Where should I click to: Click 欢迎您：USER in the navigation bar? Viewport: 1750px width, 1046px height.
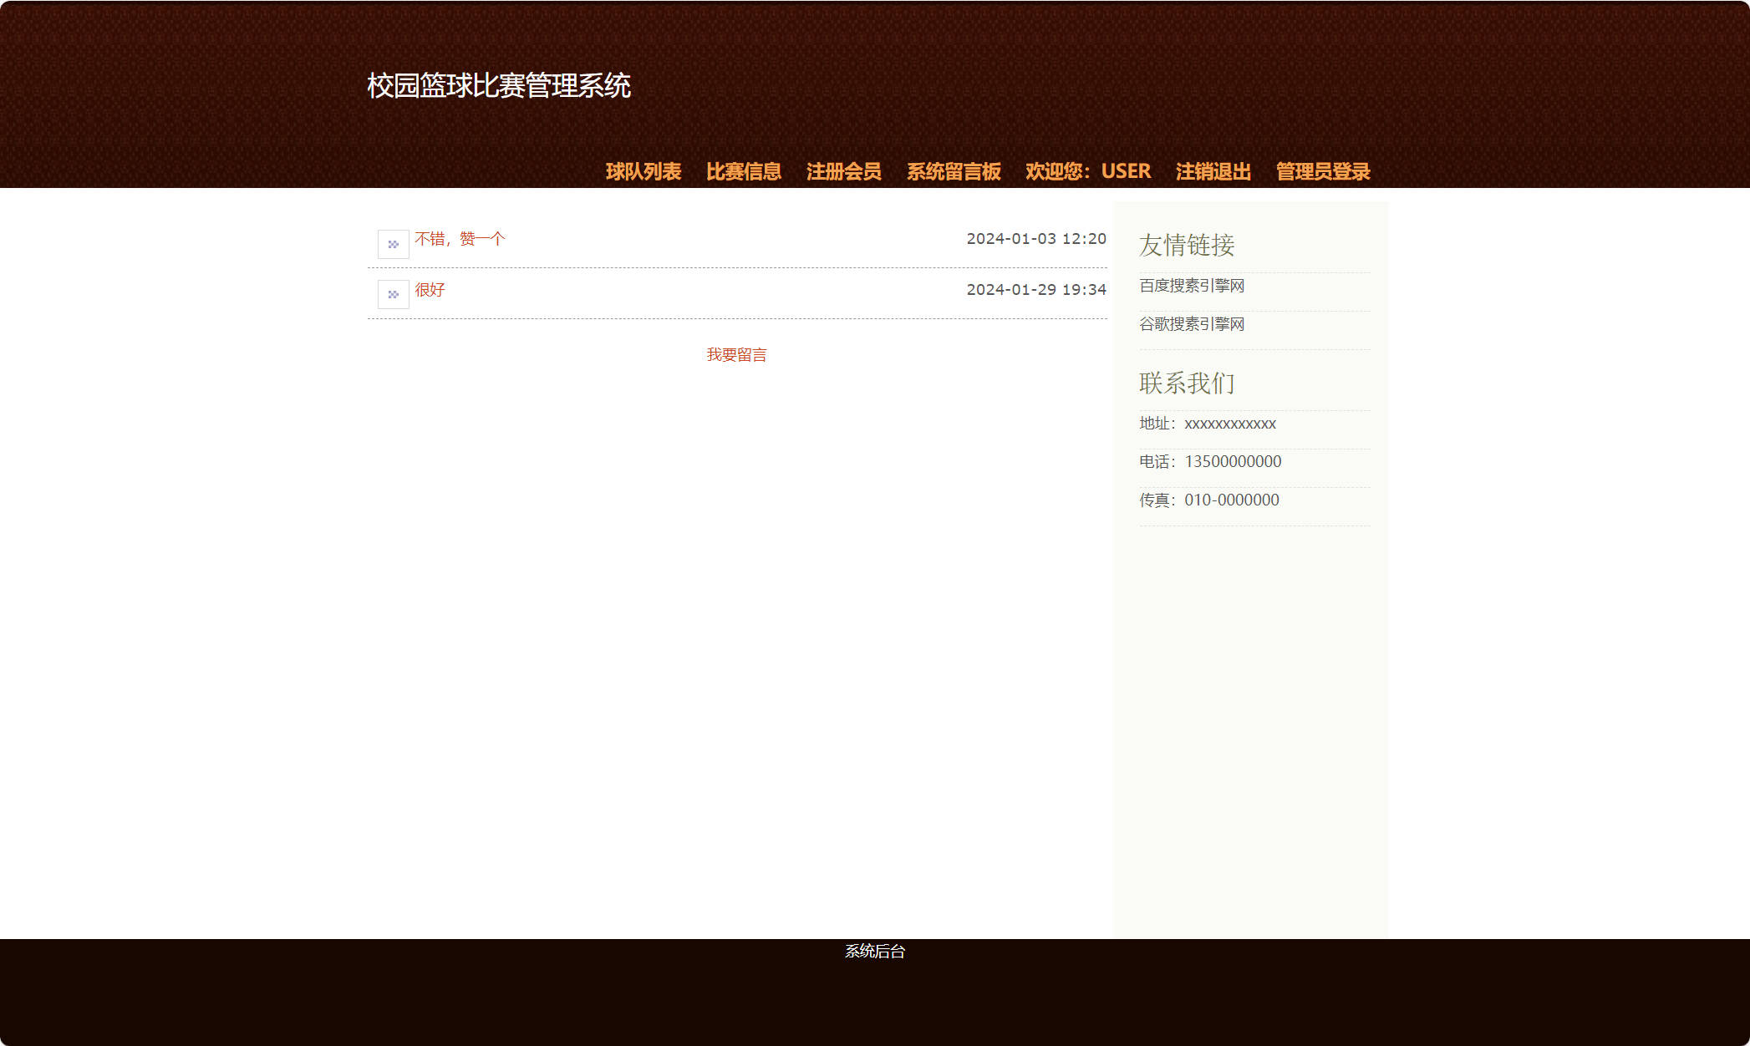[1086, 171]
